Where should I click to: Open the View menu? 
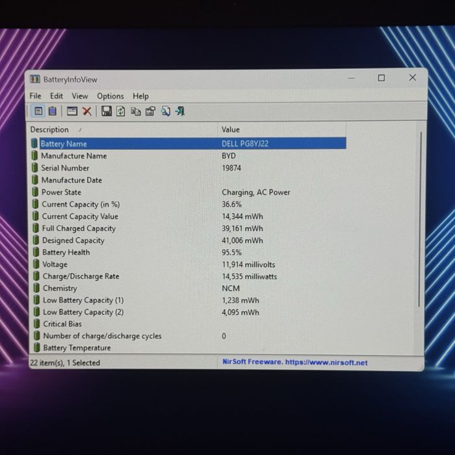(x=80, y=96)
